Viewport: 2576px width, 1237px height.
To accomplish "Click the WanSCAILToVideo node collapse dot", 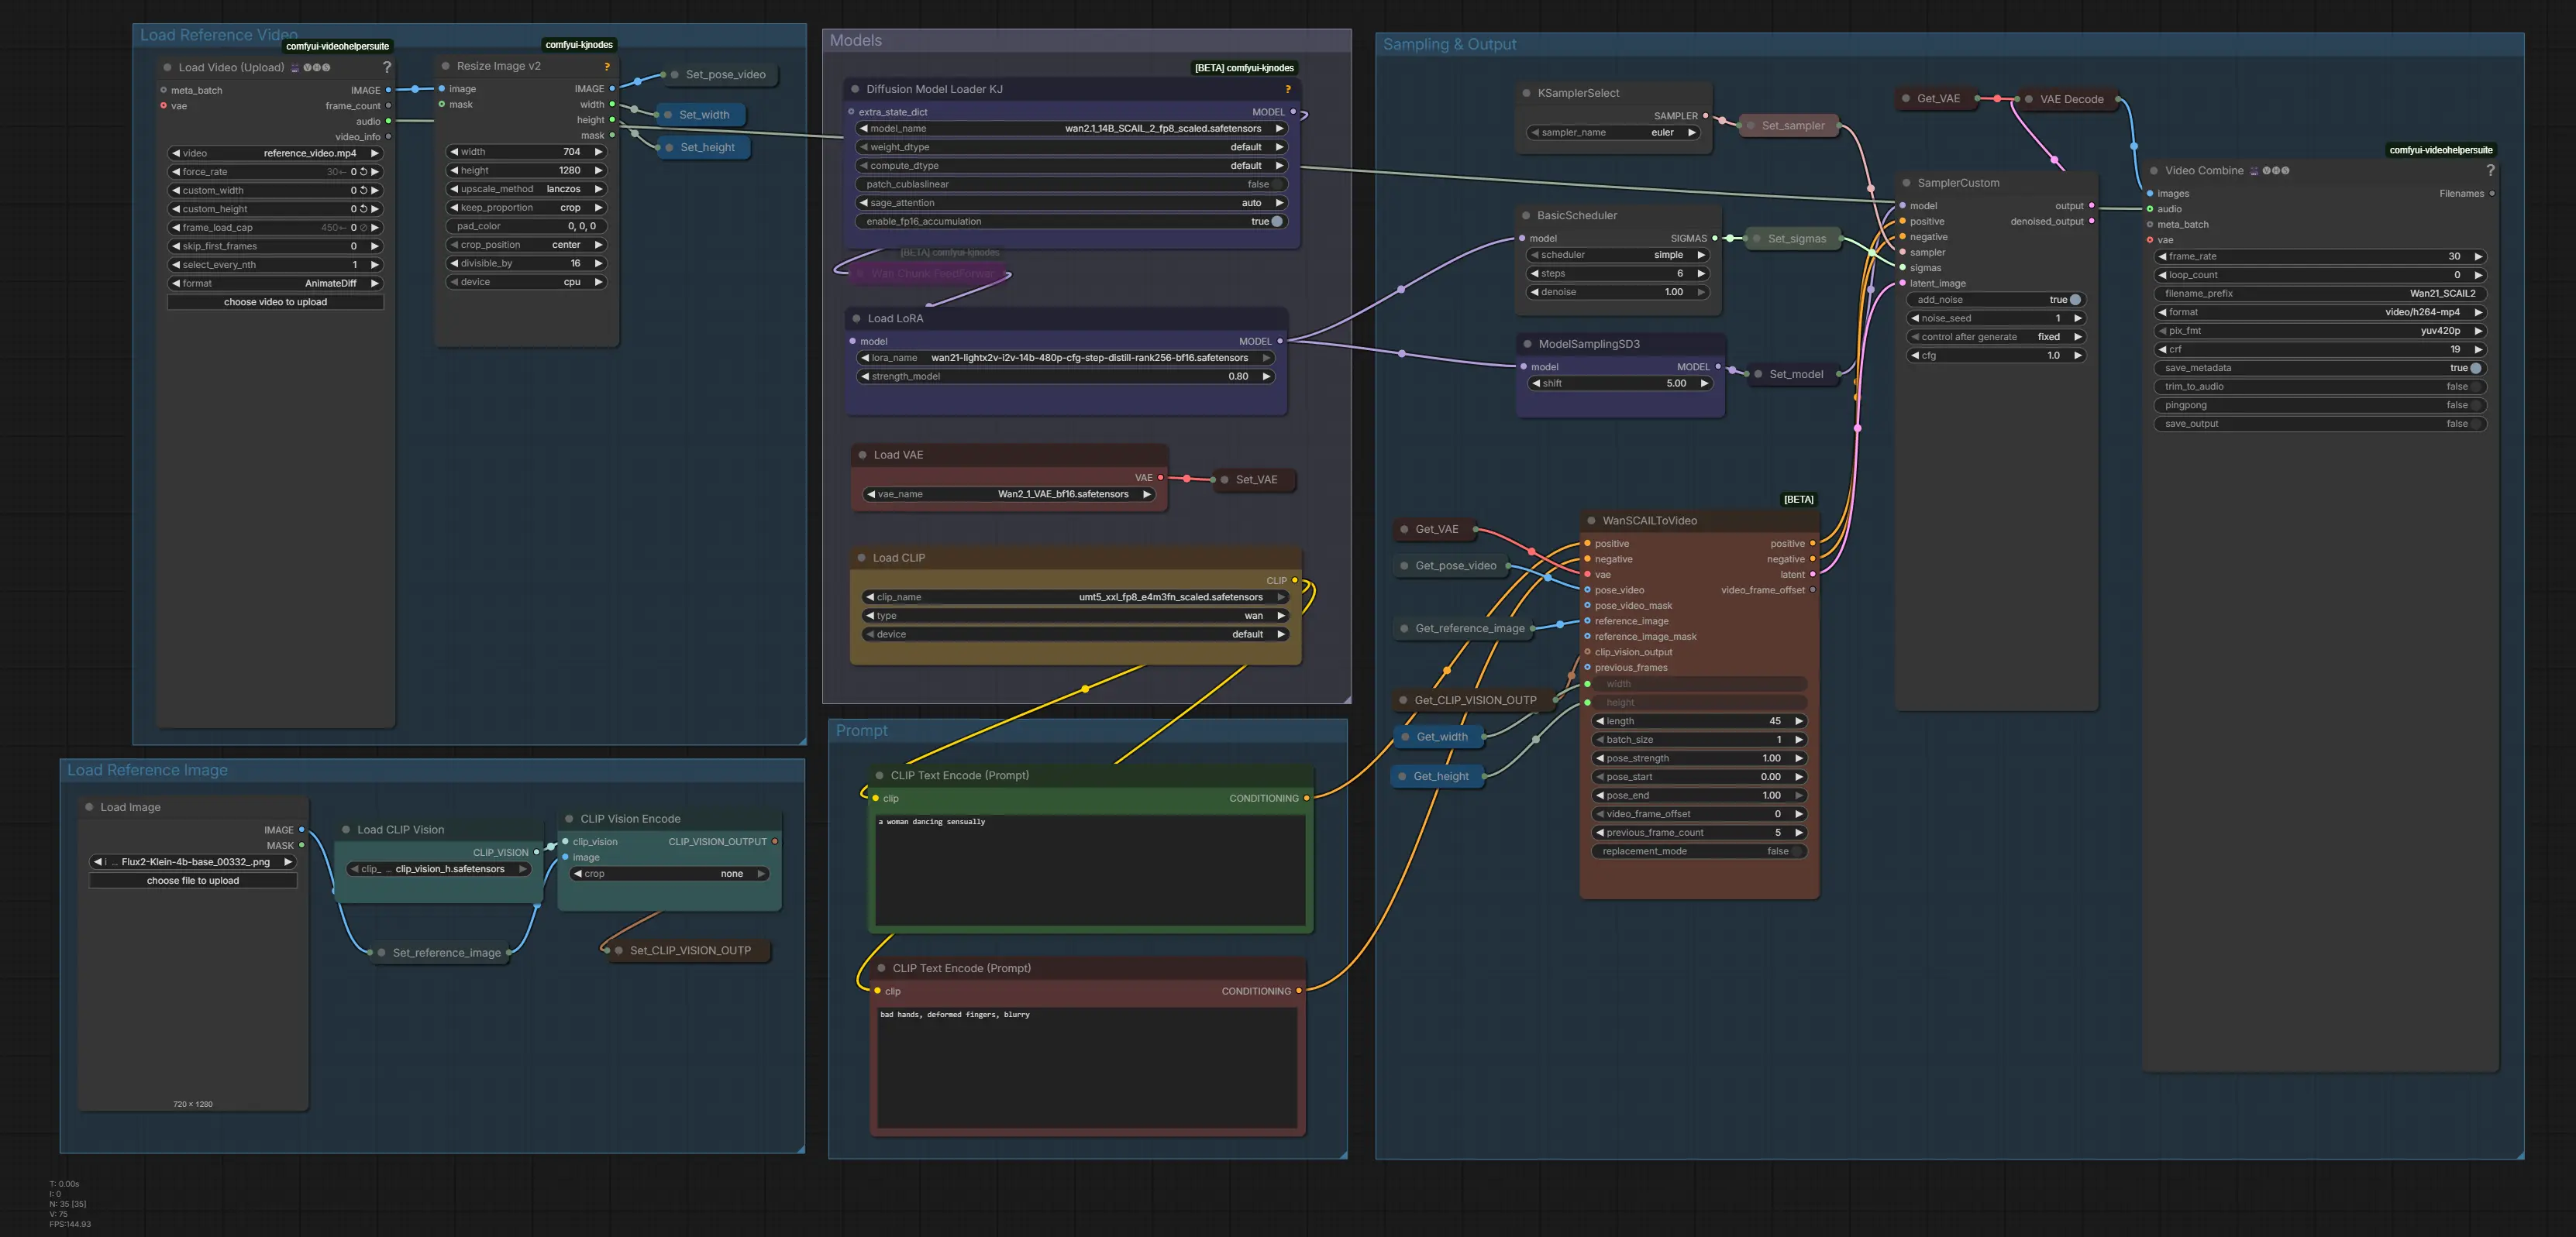I will (1591, 521).
